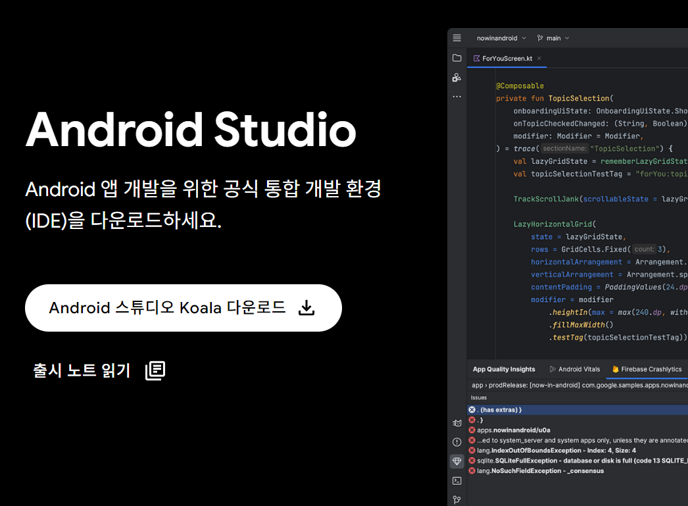Click the More tool windows ellipsis icon

point(456,97)
